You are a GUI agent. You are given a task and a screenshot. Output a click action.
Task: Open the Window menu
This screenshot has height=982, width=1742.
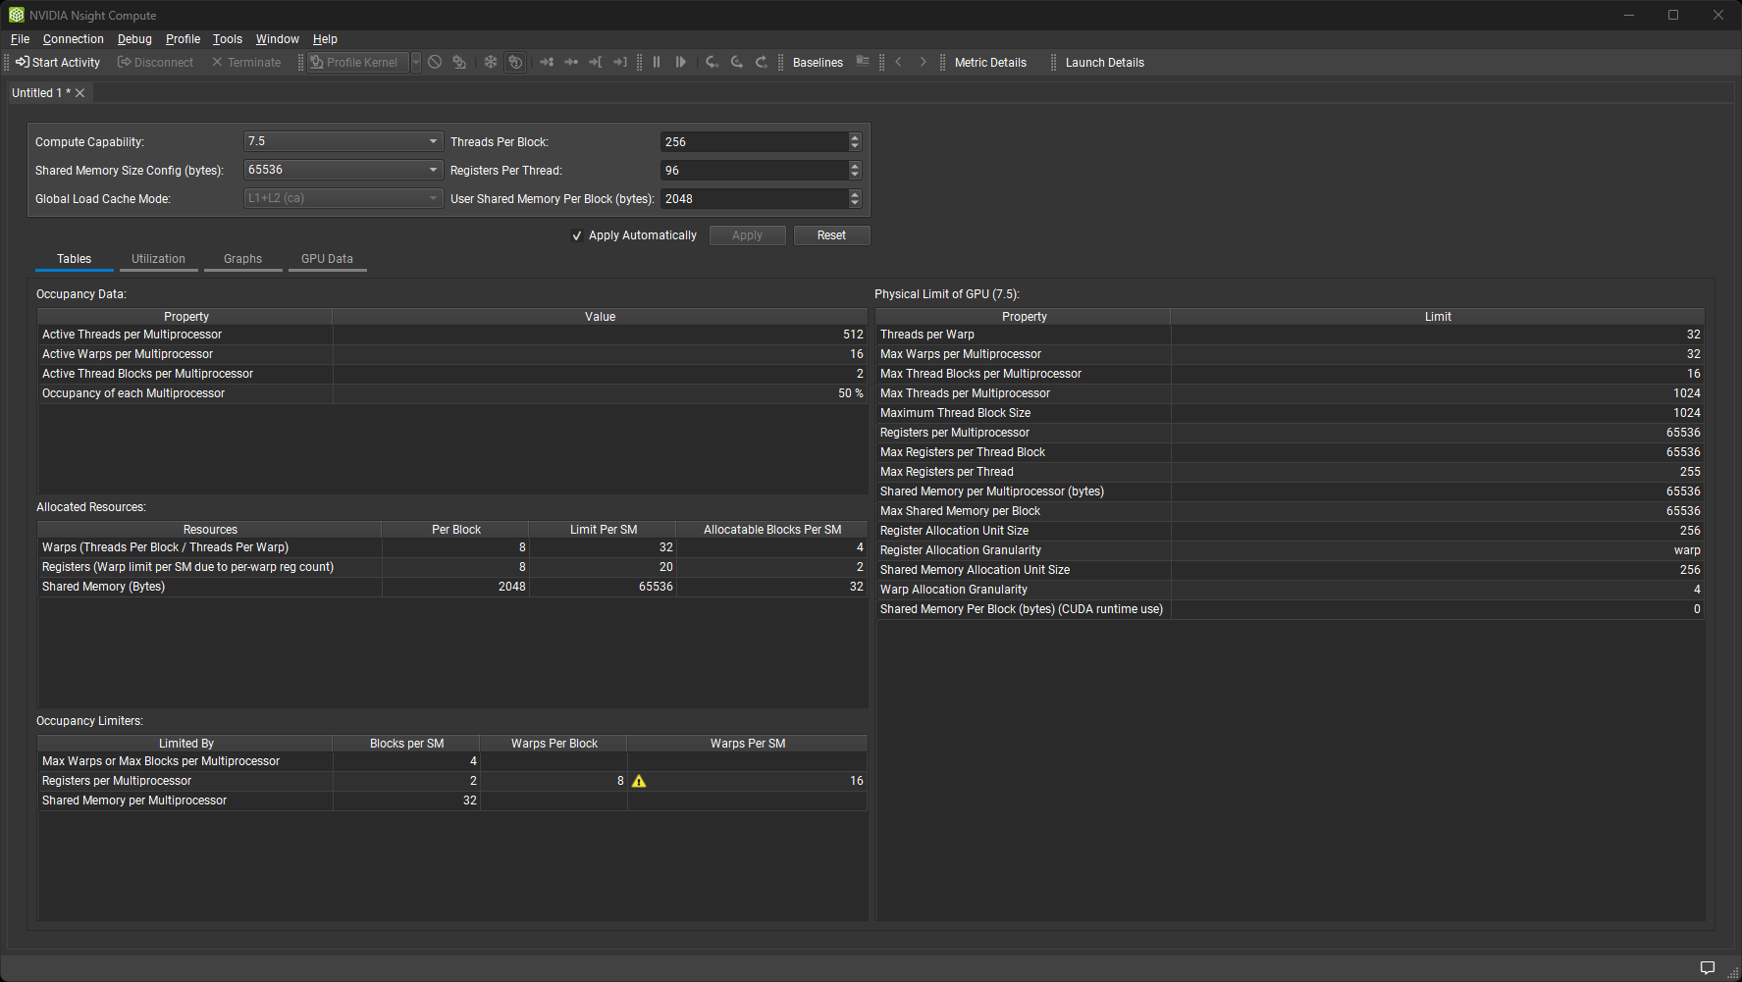click(278, 39)
